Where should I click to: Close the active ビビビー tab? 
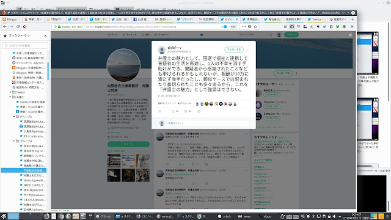236,19
